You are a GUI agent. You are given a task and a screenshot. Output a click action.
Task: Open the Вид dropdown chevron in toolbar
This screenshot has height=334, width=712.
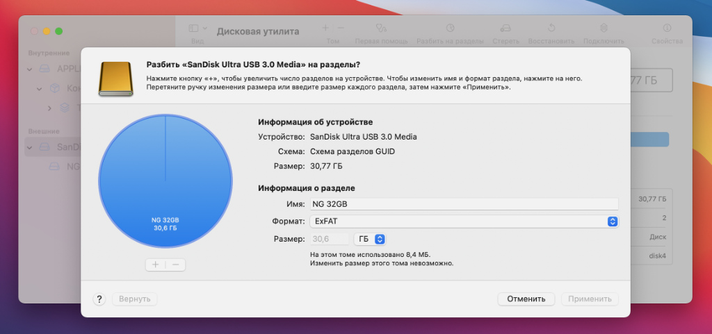pos(205,28)
